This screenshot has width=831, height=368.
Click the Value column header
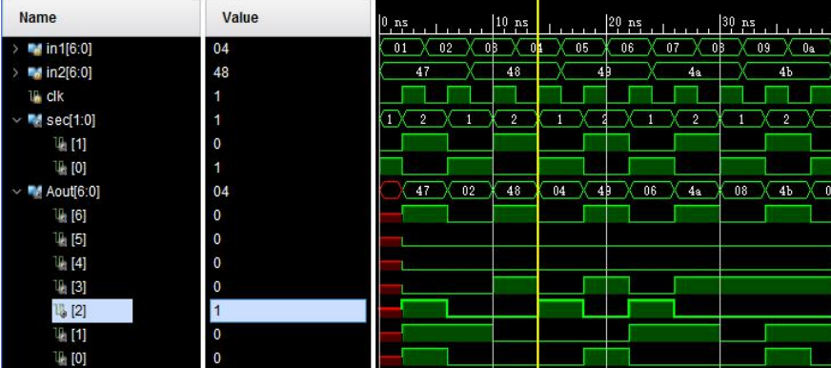pos(288,17)
